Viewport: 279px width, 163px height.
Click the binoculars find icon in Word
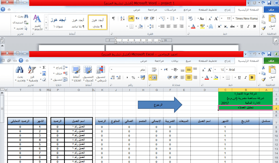(26, 16)
